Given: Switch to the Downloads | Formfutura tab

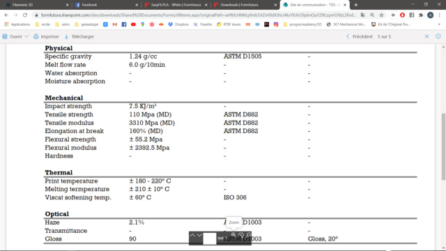Looking at the screenshot, I should pyautogui.click(x=245, y=5).
